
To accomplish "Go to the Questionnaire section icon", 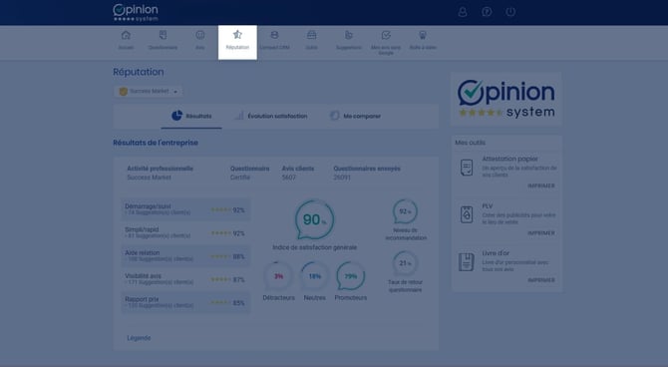I will [x=163, y=35].
